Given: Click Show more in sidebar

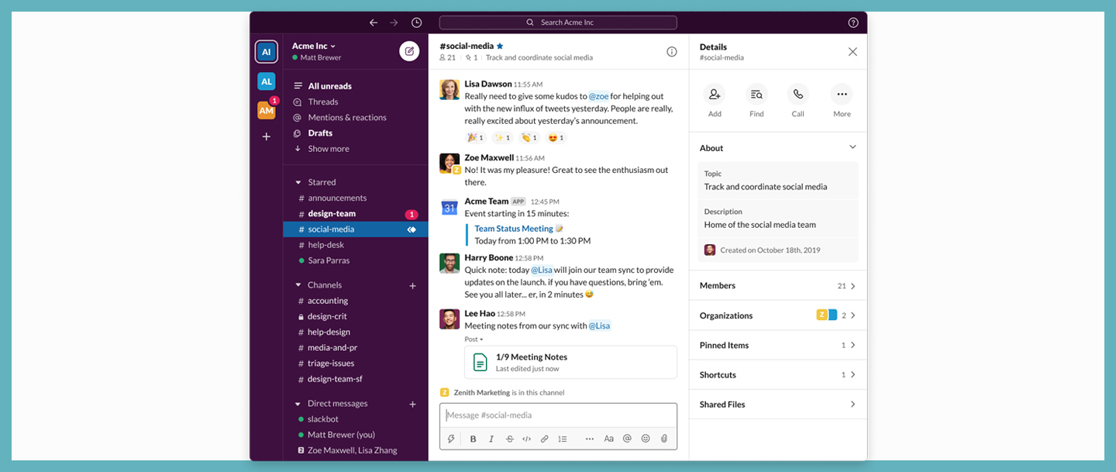Looking at the screenshot, I should [x=329, y=149].
